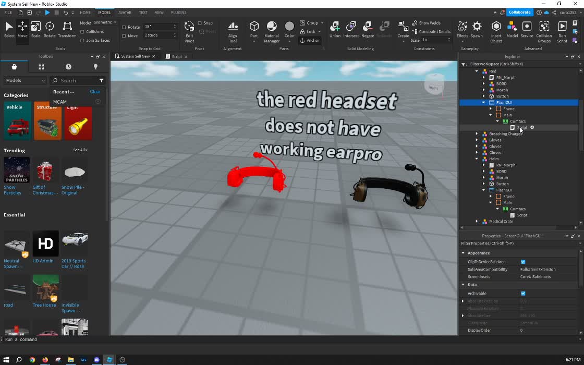Toggle the Rotate snap checkbox
Image resolution: width=584 pixels, height=365 pixels.
(123, 27)
